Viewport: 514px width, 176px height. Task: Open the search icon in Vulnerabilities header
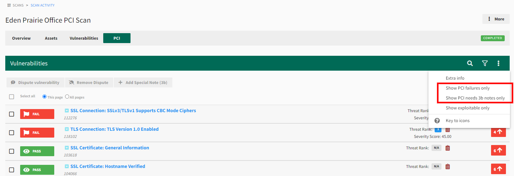(x=470, y=63)
